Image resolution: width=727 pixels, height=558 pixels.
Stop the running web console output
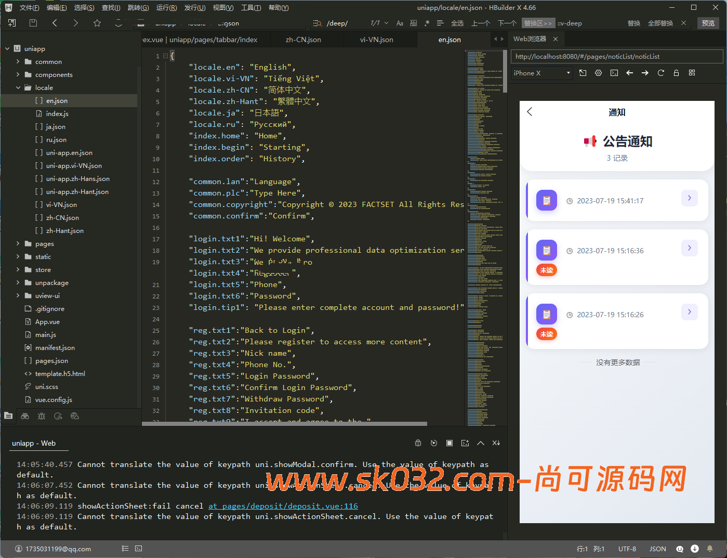449,443
